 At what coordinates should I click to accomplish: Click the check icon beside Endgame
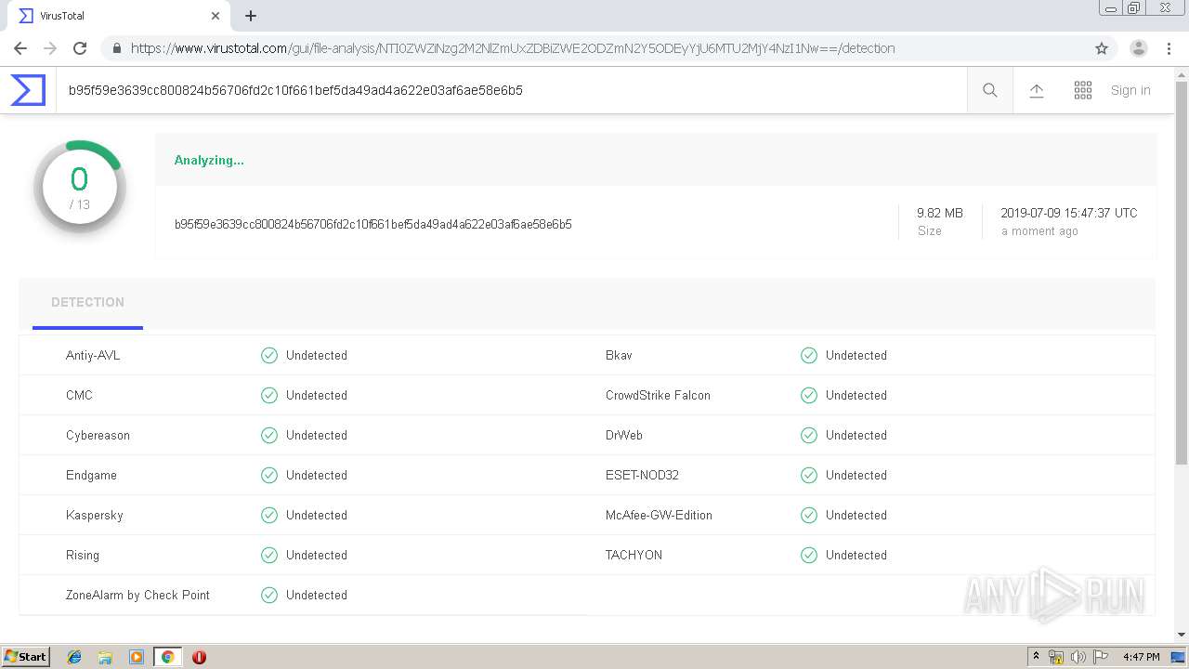pyautogui.click(x=269, y=475)
